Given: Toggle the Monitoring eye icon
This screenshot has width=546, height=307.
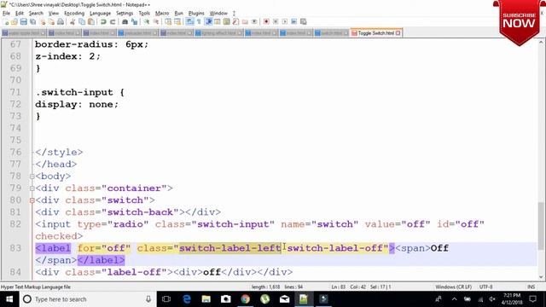Looking at the screenshot, I should 254,21.
